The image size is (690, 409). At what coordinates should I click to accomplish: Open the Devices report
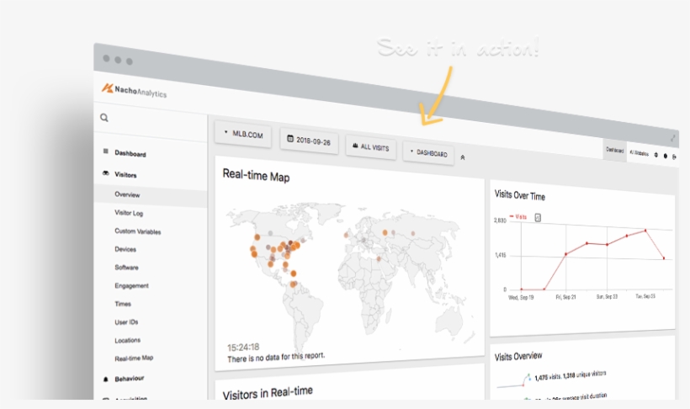125,249
